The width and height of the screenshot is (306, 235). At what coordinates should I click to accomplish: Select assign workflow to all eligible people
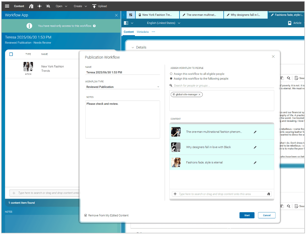[171, 74]
